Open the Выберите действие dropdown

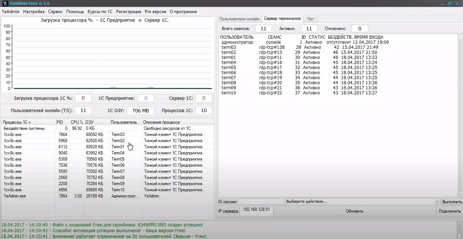click(x=363, y=202)
